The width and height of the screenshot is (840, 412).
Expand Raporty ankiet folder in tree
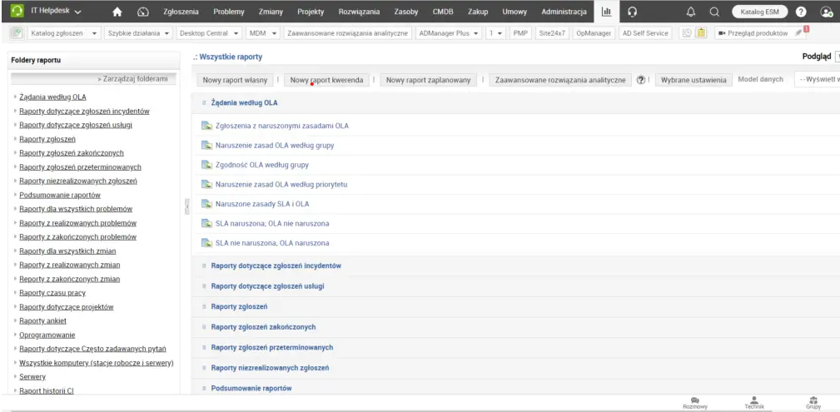pos(42,321)
